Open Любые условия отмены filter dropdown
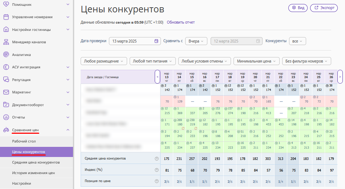This screenshot has height=189, width=345. 204,61
